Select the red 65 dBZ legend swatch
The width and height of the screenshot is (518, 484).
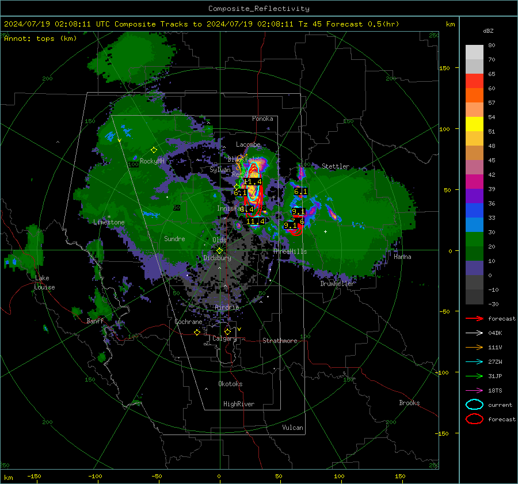(x=474, y=81)
